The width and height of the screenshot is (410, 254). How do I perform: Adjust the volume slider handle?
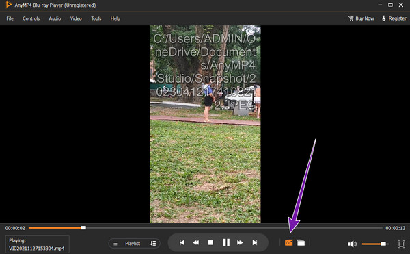[x=383, y=244]
